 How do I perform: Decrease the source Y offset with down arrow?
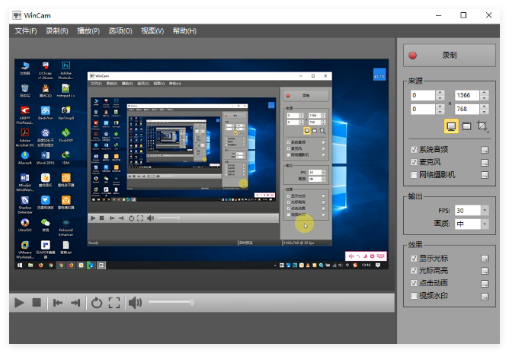coord(440,112)
